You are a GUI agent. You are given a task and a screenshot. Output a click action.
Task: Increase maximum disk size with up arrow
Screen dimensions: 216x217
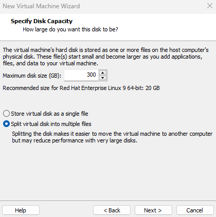click(102, 73)
